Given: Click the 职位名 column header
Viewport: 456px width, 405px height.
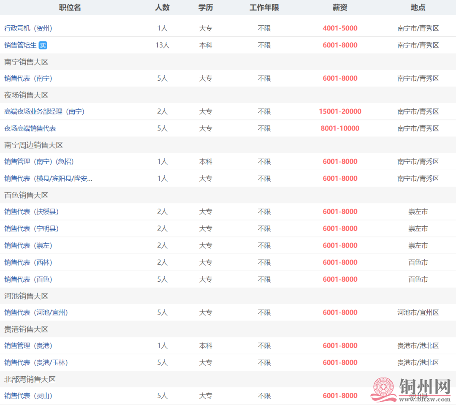Looking at the screenshot, I should (70, 8).
